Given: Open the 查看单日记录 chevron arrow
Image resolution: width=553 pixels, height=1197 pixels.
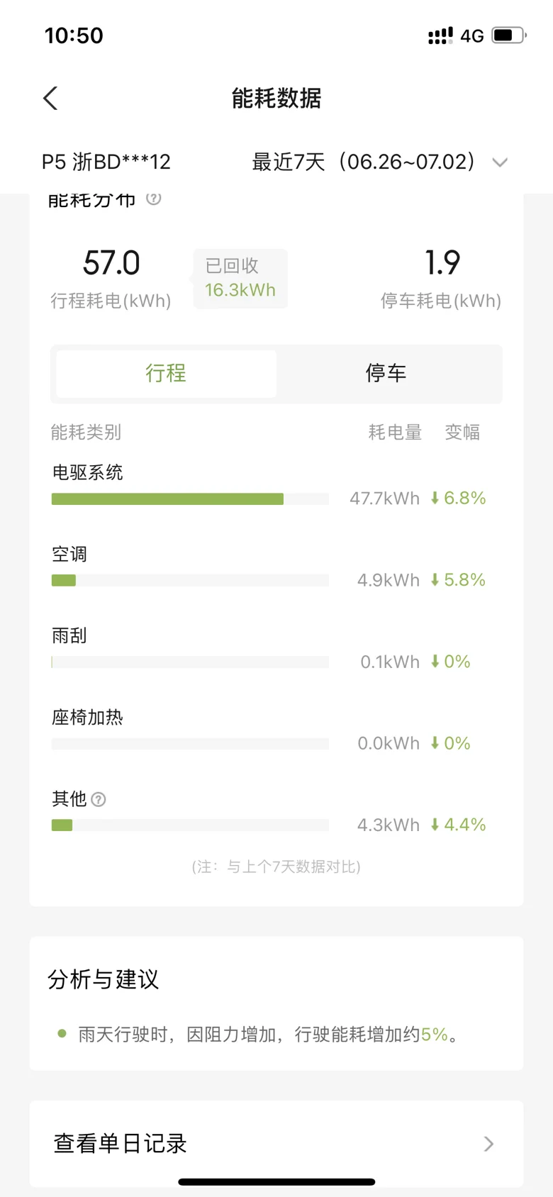Looking at the screenshot, I should tap(488, 1144).
